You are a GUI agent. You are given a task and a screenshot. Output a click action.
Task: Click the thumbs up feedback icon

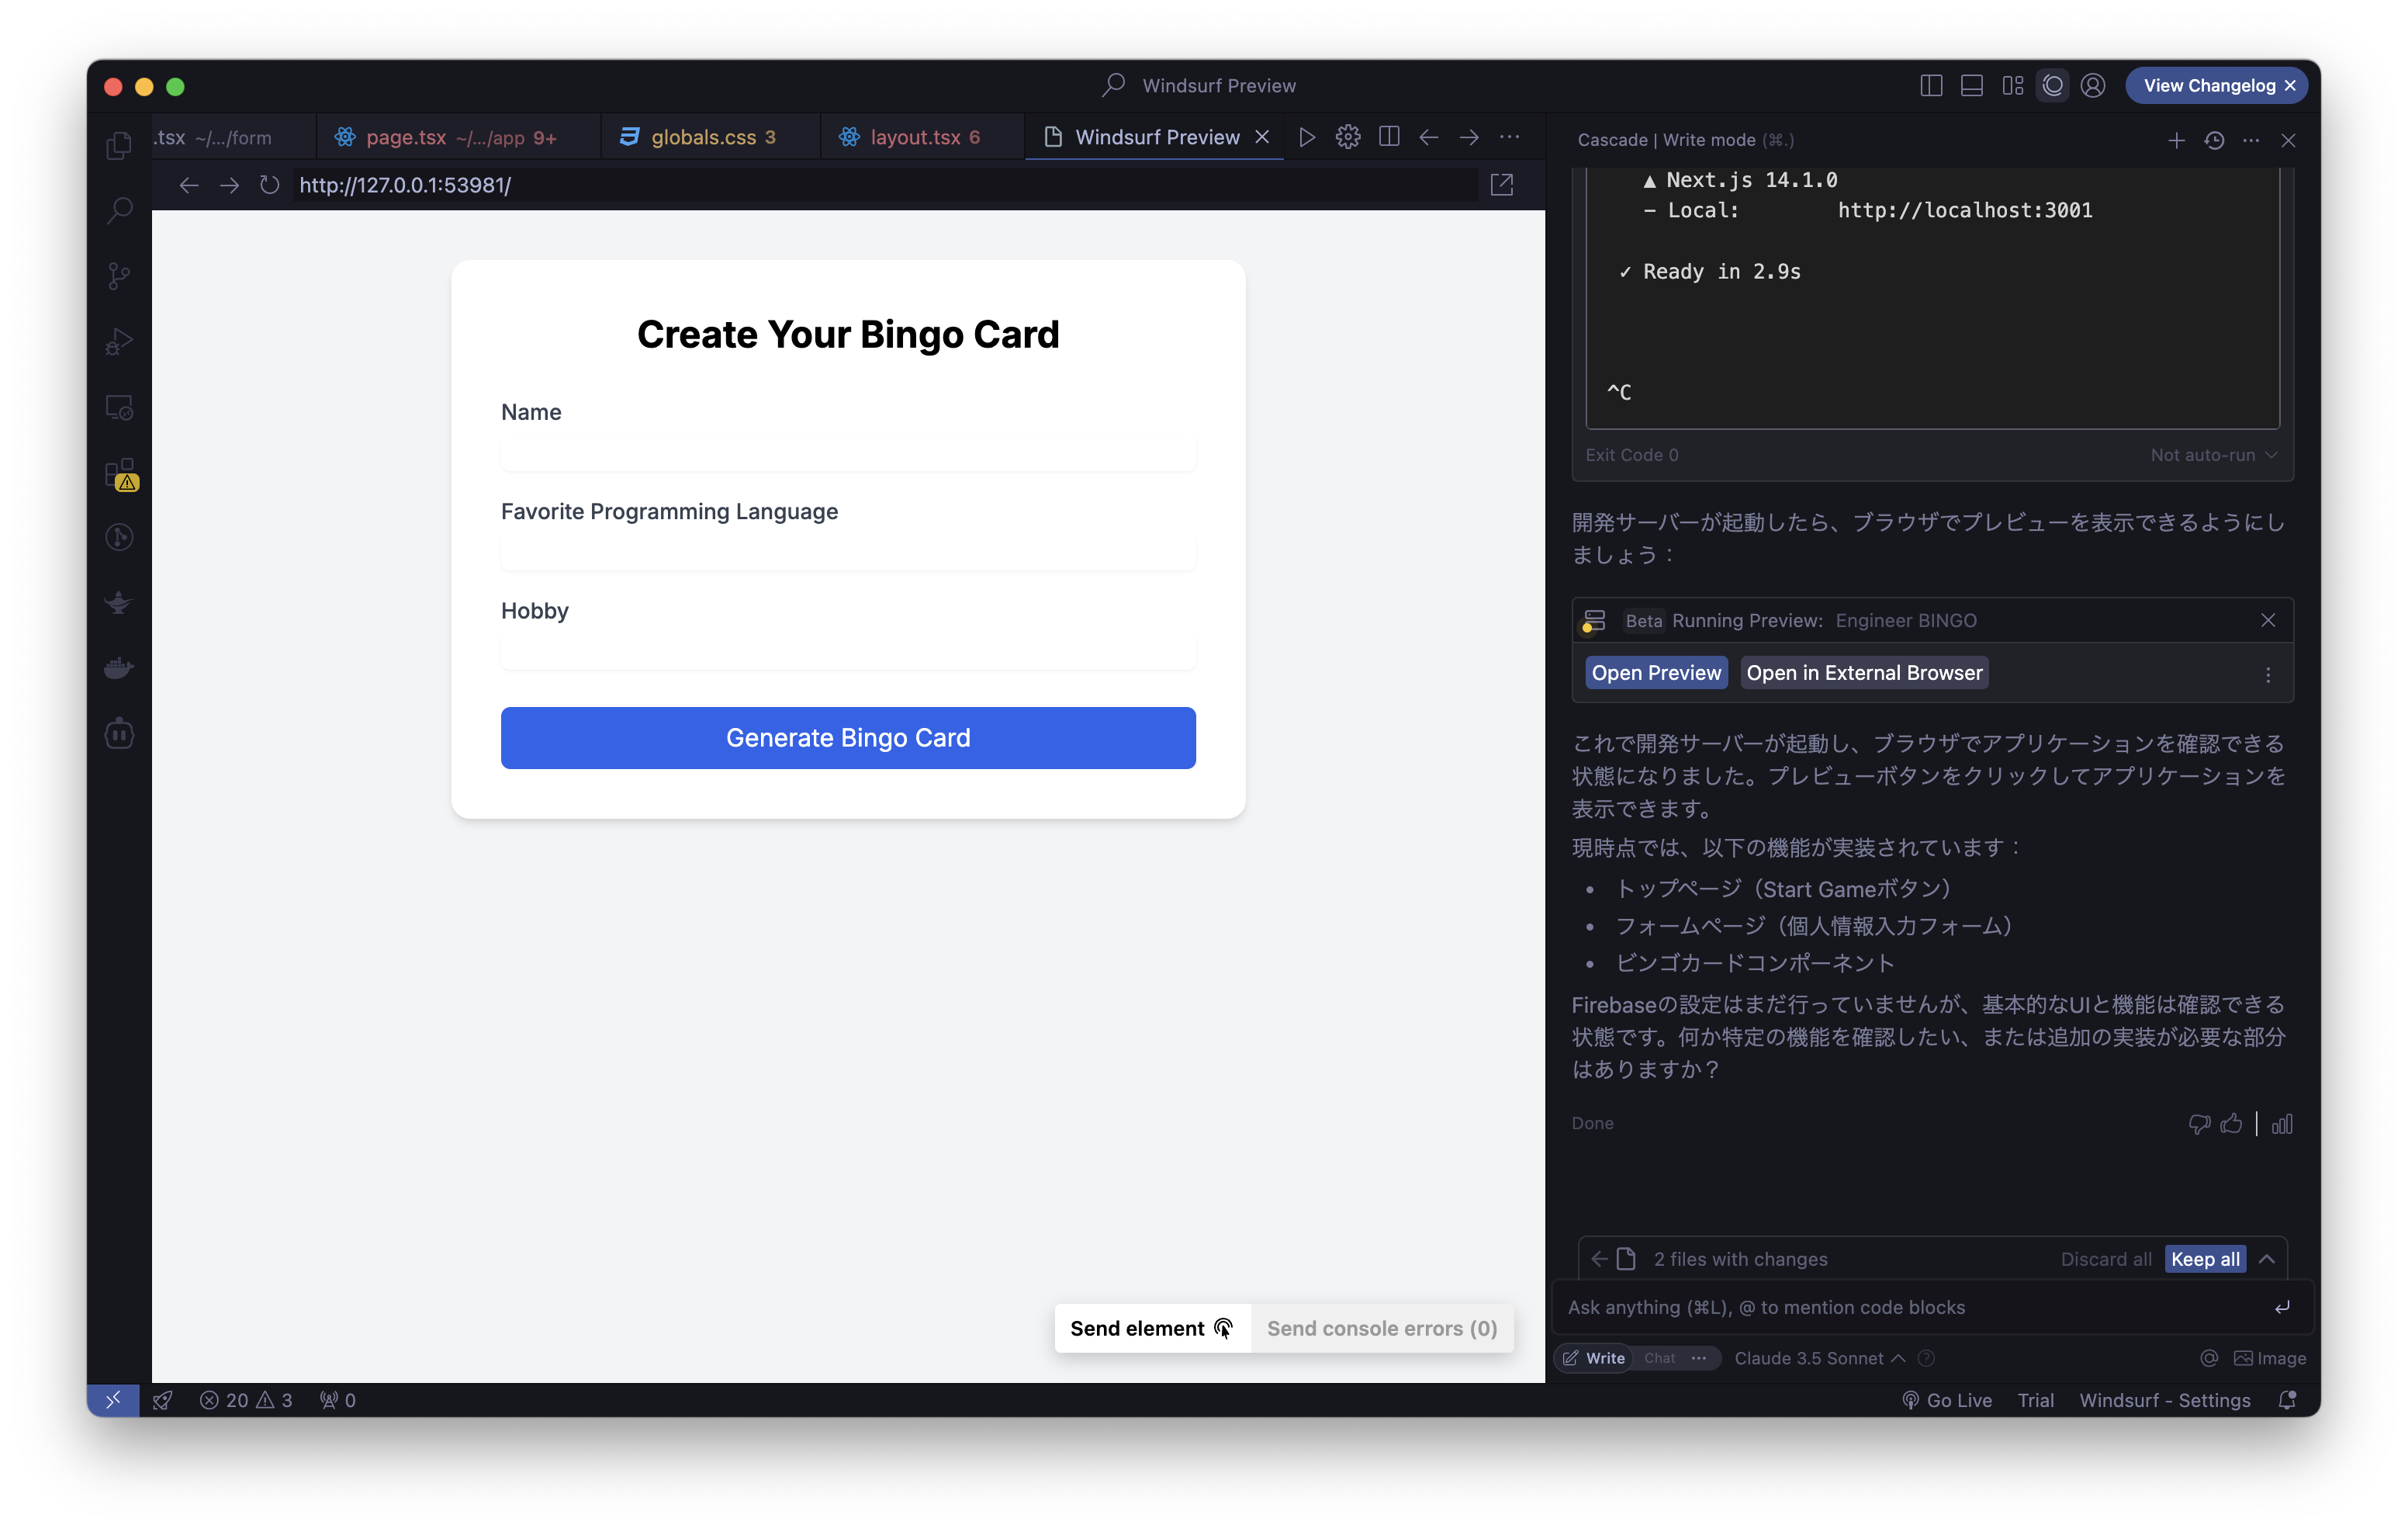pyautogui.click(x=2231, y=1124)
